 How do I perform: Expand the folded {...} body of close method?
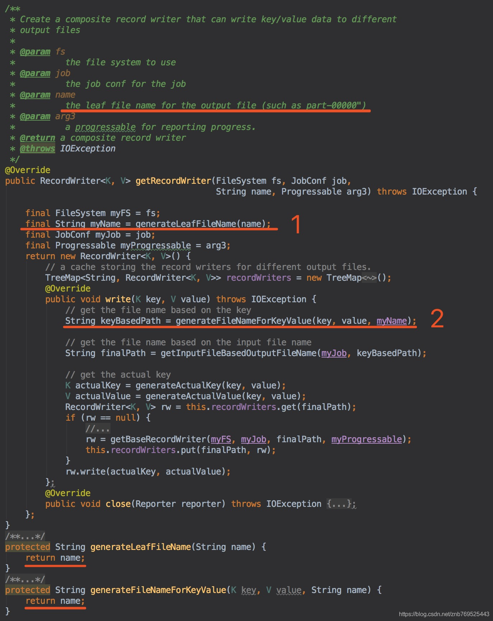click(x=339, y=504)
